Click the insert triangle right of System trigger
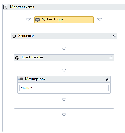 click(x=100, y=20)
